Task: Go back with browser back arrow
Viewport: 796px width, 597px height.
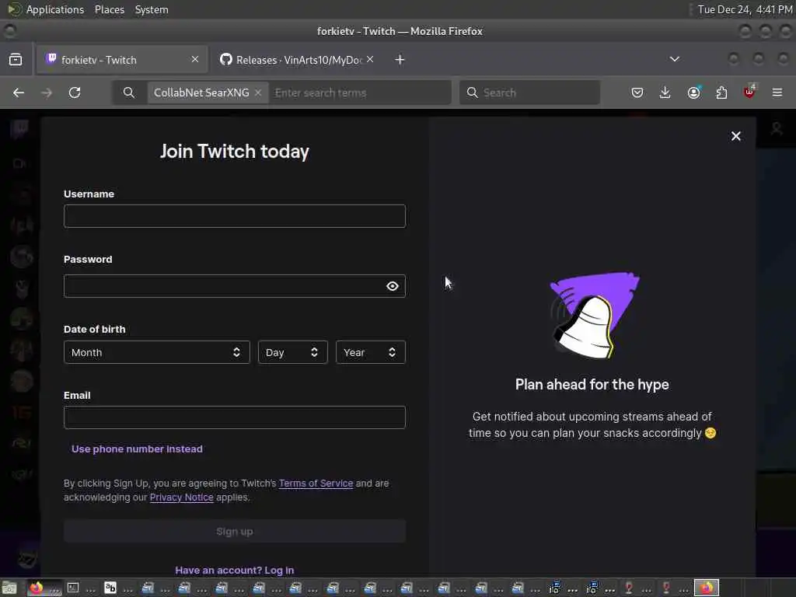Action: tap(19, 93)
